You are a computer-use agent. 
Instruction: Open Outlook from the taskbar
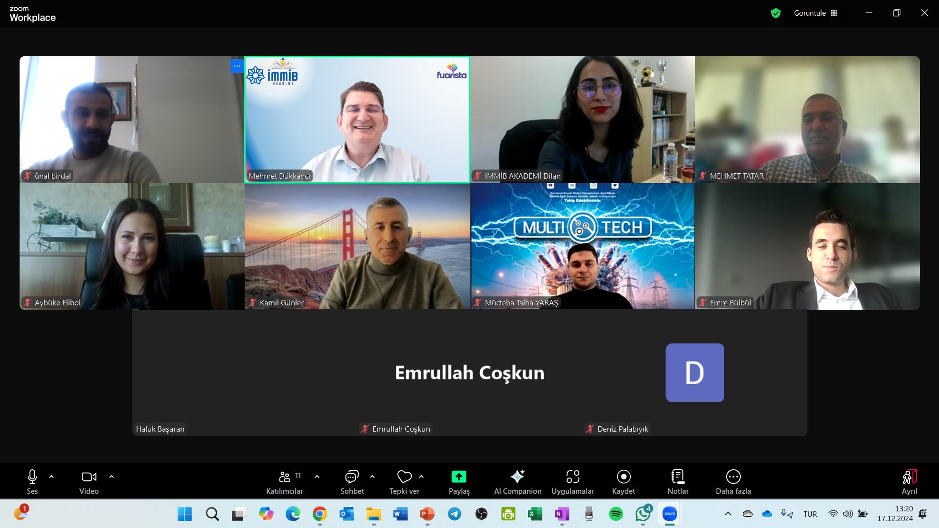pos(346,514)
